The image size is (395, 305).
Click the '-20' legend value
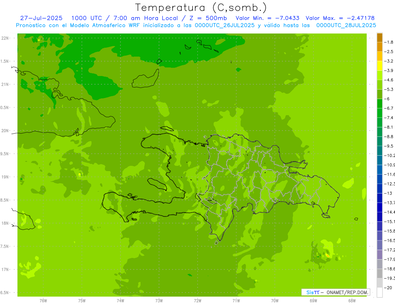click(388, 288)
